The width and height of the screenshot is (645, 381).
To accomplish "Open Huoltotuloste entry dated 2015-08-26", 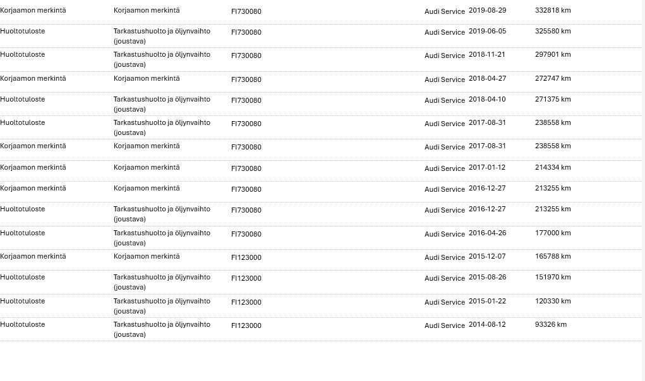I will [x=23, y=277].
